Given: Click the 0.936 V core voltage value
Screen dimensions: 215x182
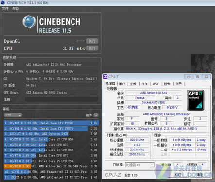Looking at the screenshot, I should pos(172,107).
